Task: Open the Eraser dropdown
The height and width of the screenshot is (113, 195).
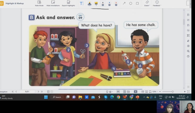Action: point(147,3)
